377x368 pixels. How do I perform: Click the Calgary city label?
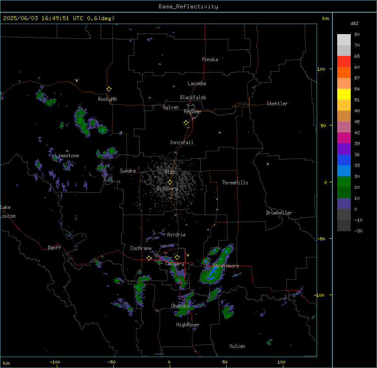[x=175, y=264]
